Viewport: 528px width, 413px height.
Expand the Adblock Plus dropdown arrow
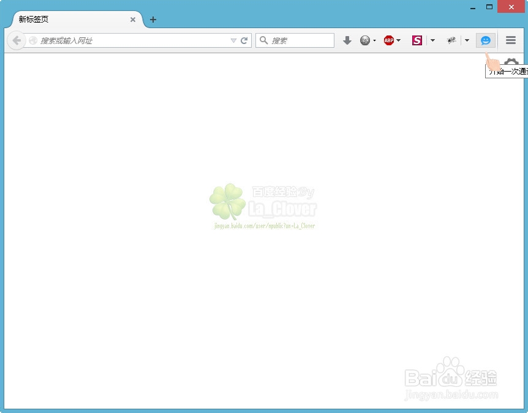click(x=399, y=41)
